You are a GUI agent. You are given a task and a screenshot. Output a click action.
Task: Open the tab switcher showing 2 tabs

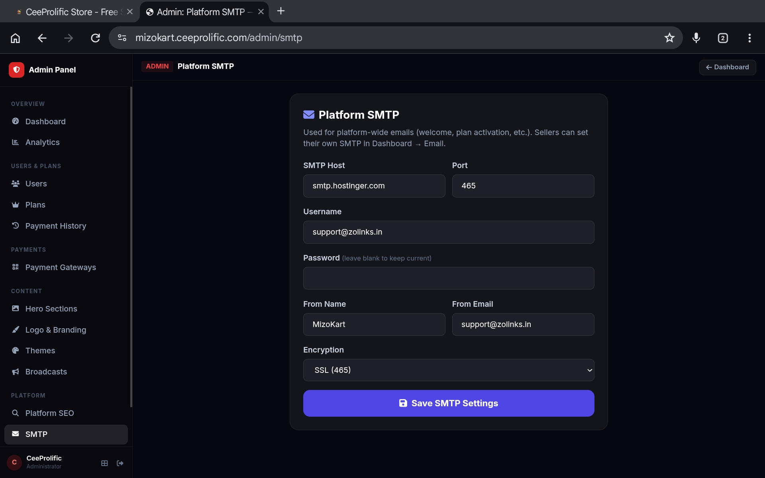[723, 38]
